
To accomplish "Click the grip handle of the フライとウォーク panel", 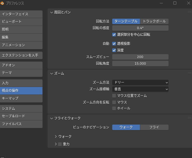I will tap(189, 118).
